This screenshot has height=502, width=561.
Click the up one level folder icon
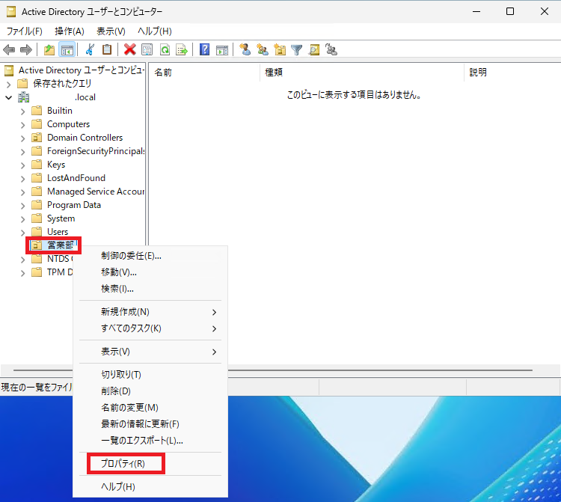(49, 50)
